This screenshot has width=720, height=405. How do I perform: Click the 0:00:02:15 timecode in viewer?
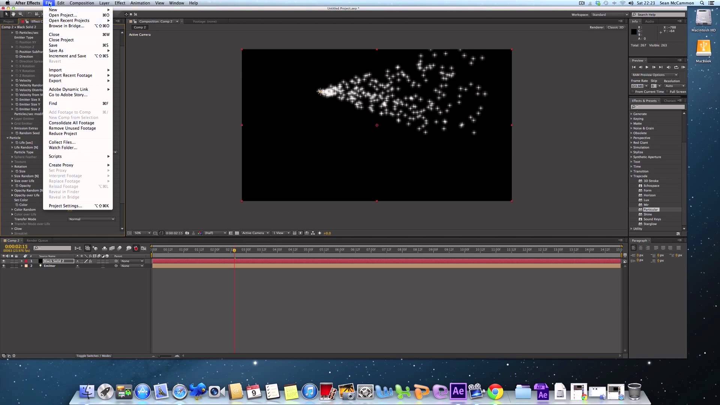[174, 233]
